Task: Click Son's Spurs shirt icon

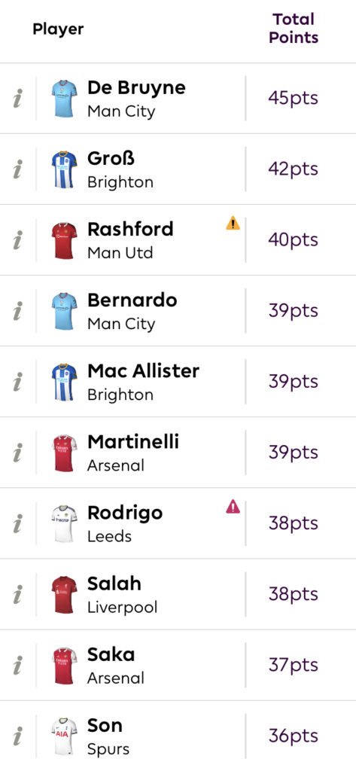Action: 65,736
